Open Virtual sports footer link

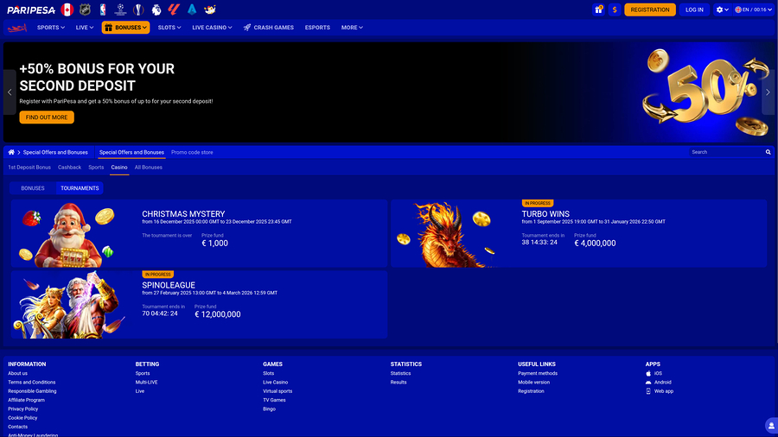(x=277, y=391)
